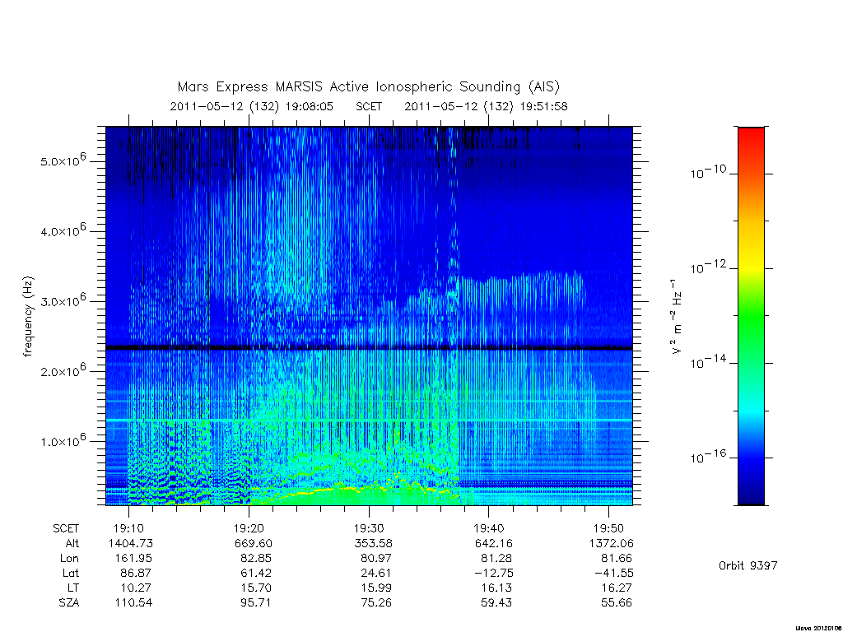Click longitude value '82.85'
The height and width of the screenshot is (632, 843).
(256, 559)
